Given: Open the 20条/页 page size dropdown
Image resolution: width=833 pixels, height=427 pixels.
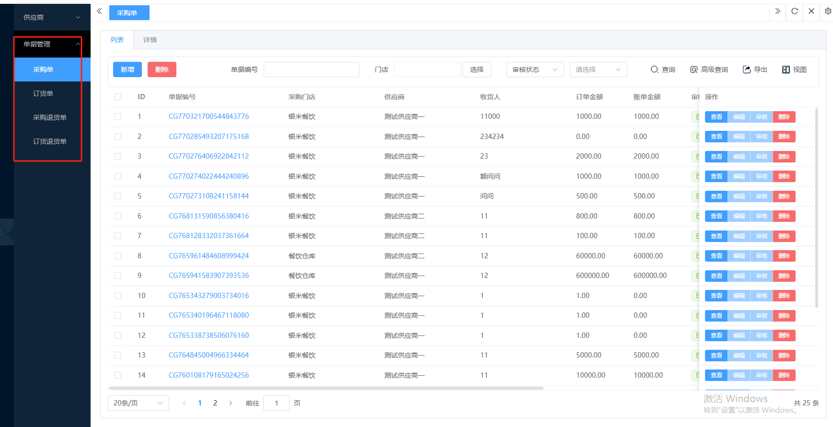Looking at the screenshot, I should [138, 403].
